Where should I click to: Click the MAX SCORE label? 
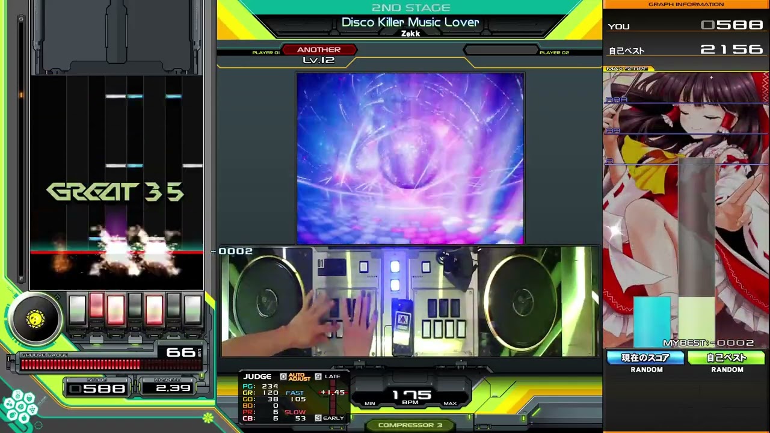(x=628, y=69)
